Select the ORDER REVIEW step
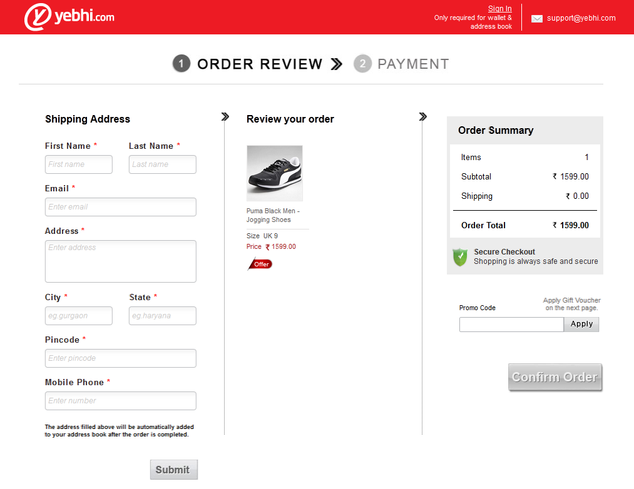 260,64
